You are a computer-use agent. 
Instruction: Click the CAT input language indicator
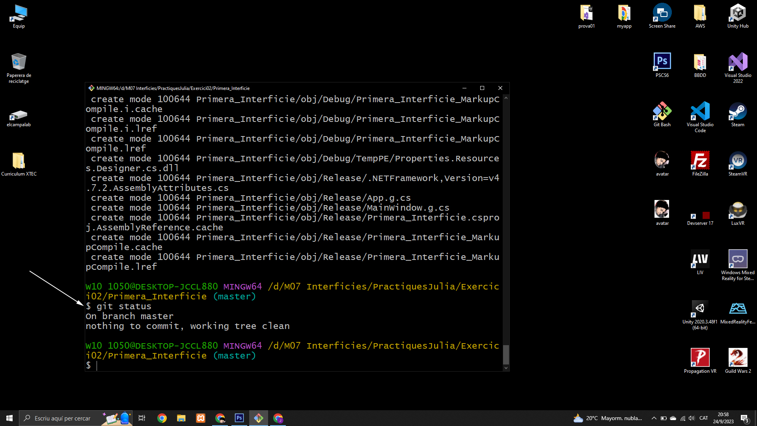[703, 418]
